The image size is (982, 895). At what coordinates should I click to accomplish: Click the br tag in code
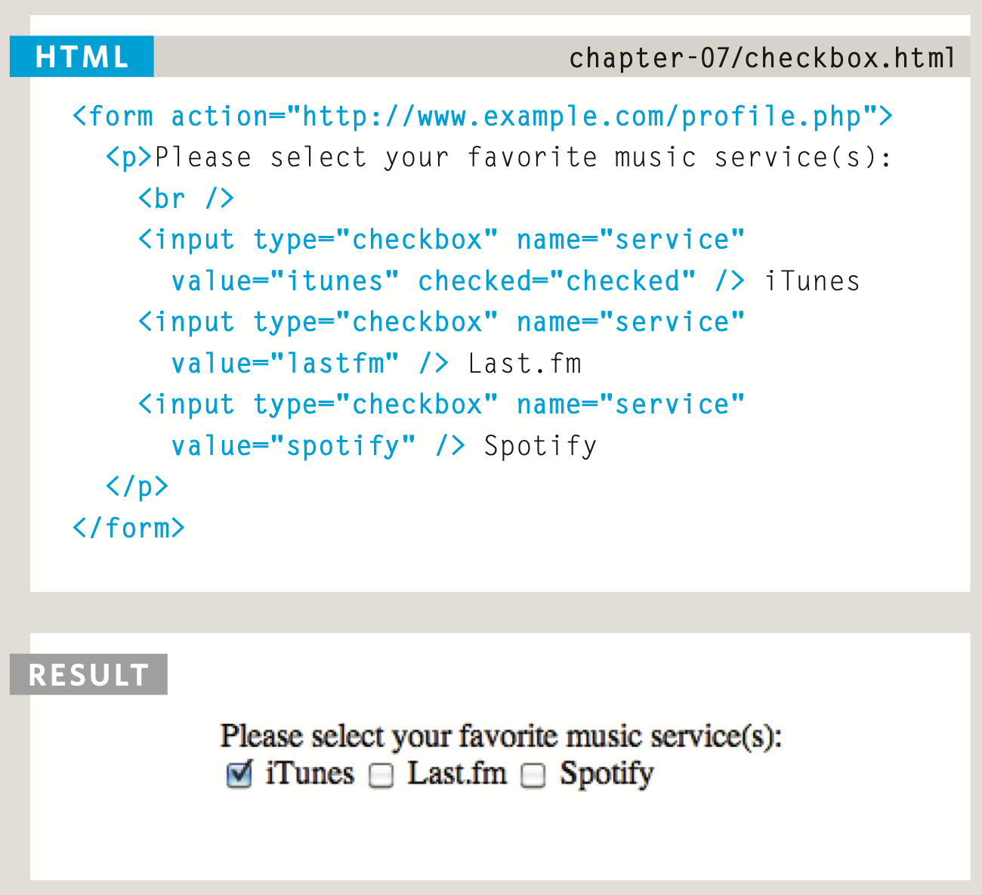[186, 199]
